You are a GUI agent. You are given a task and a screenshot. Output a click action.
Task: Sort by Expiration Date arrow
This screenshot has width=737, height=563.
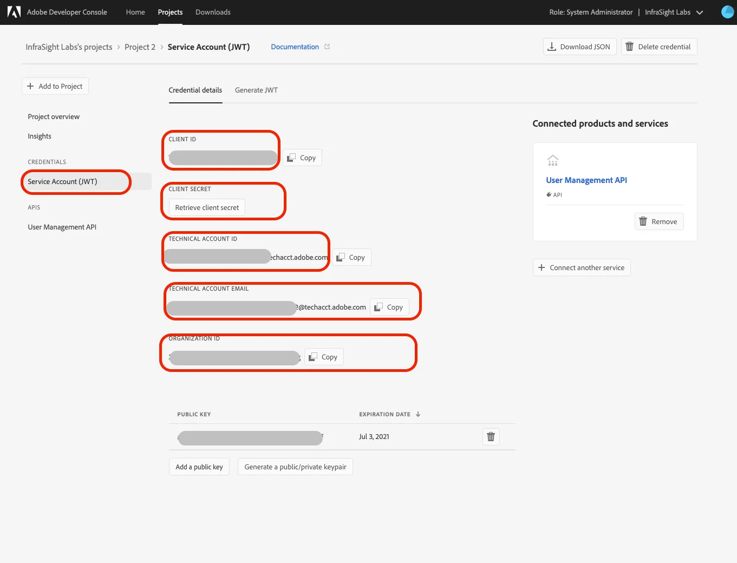(x=418, y=414)
